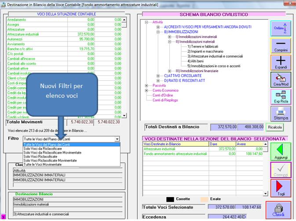Select 'C/c postali' row
This screenshot has width=296, height=221.
[x=64, y=54]
